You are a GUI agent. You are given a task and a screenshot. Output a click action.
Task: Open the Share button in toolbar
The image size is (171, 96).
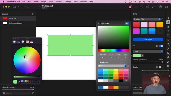161,7
